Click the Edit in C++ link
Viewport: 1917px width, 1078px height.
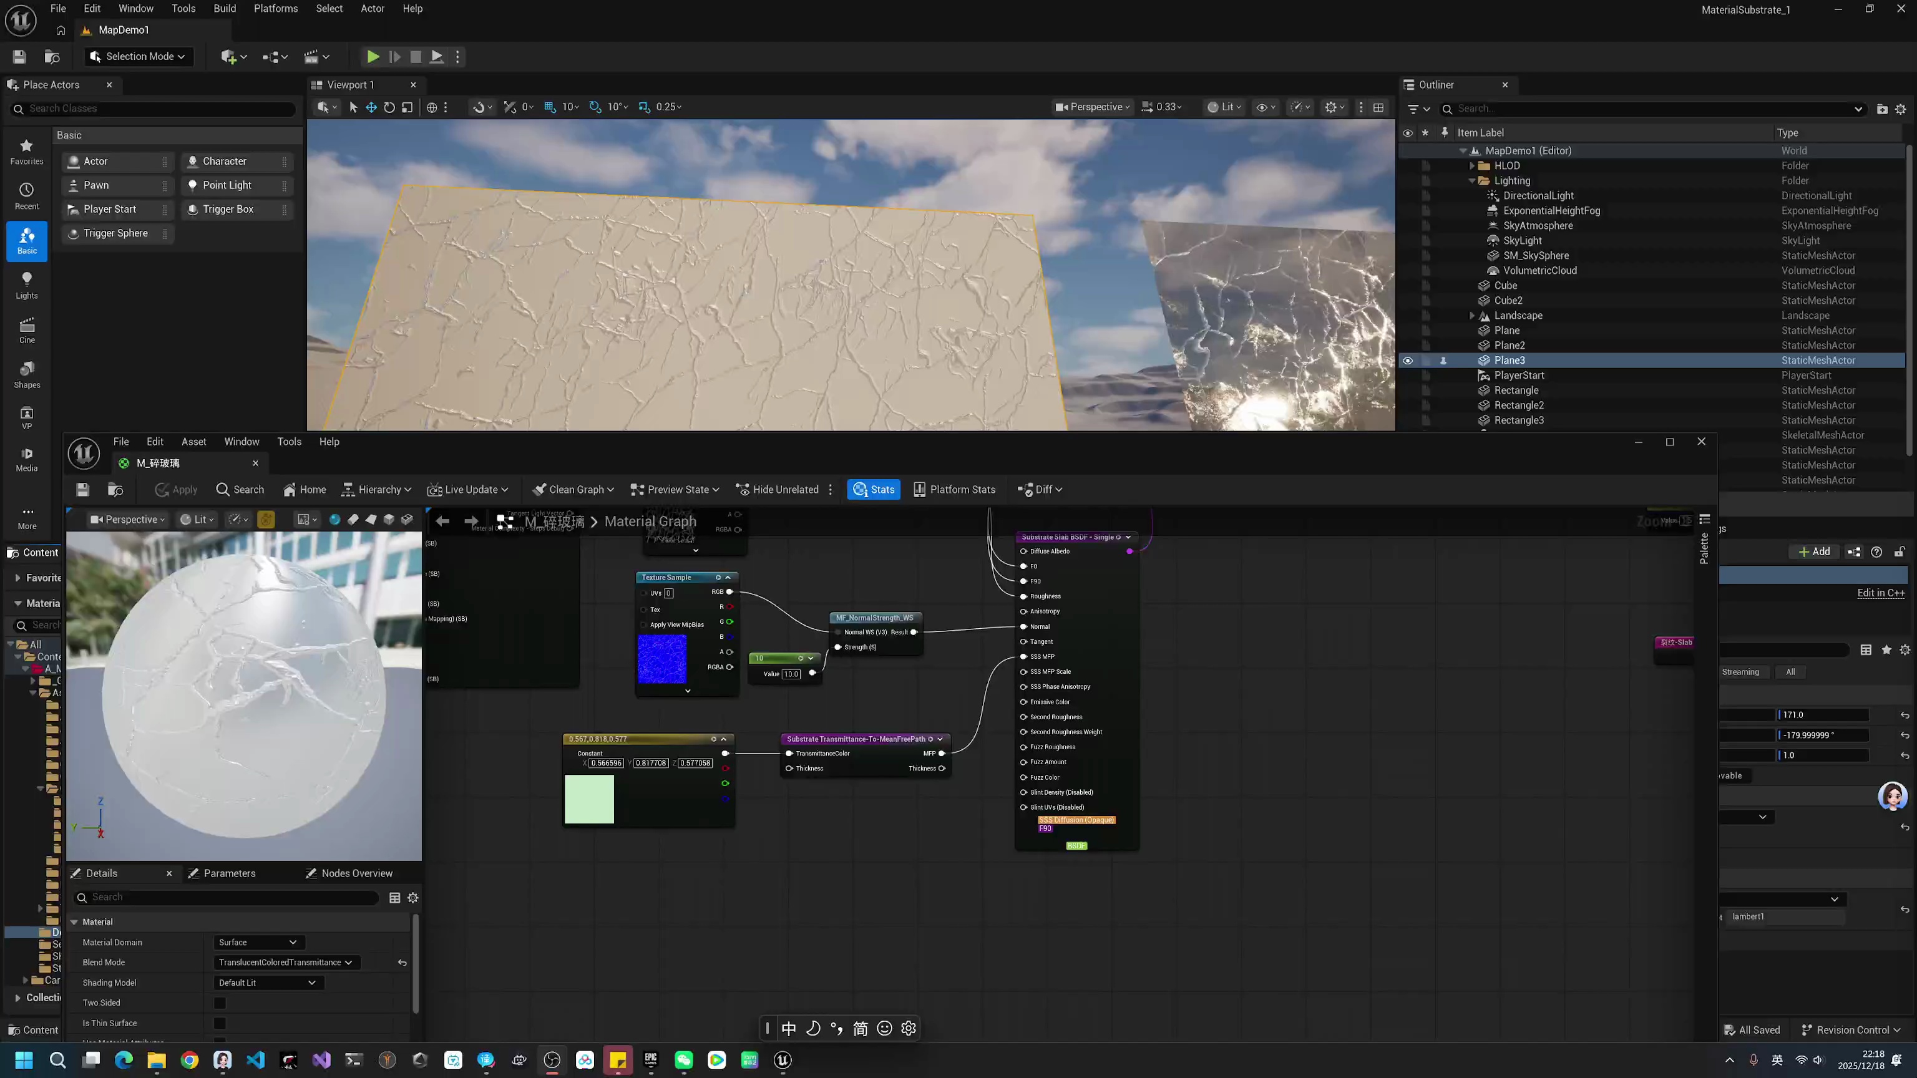[x=1881, y=593]
